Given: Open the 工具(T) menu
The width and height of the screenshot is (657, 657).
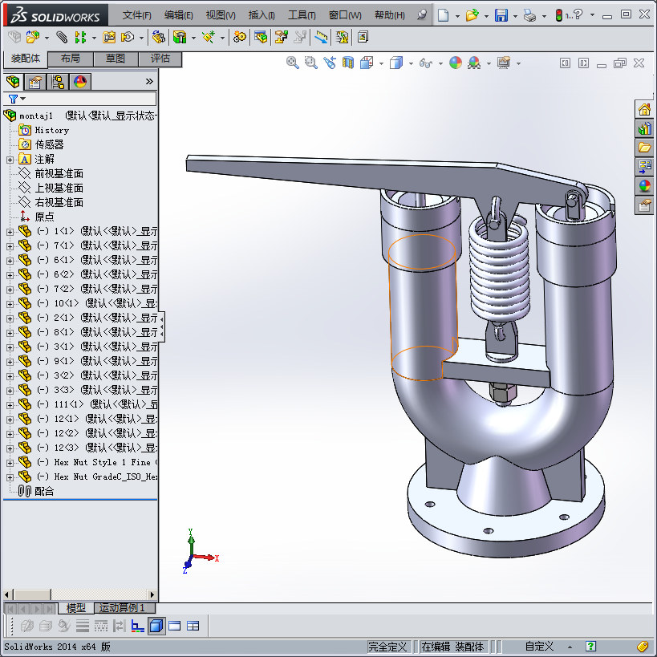Looking at the screenshot, I should pyautogui.click(x=302, y=15).
